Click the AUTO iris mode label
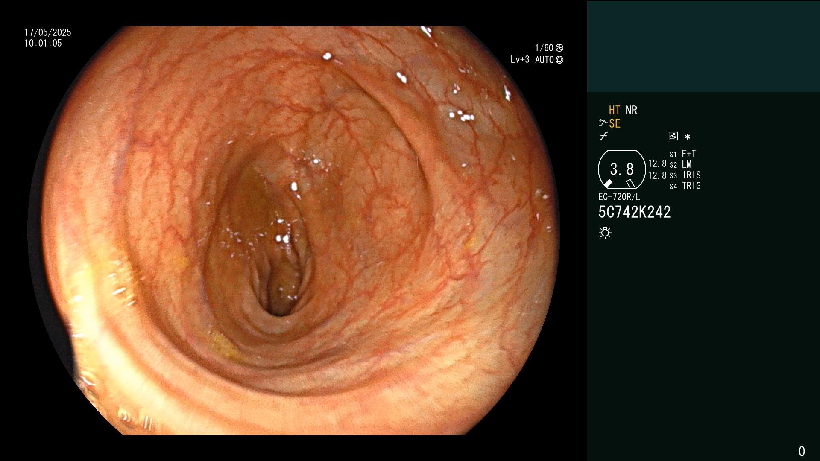Viewport: 820px width, 461px height. 545,60
